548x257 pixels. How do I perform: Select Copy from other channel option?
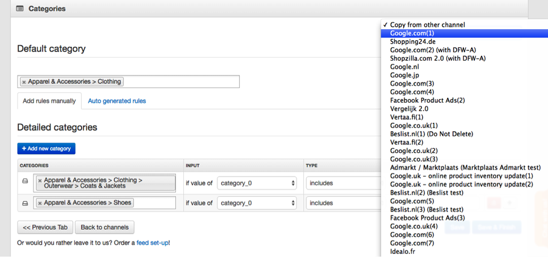(x=464, y=25)
